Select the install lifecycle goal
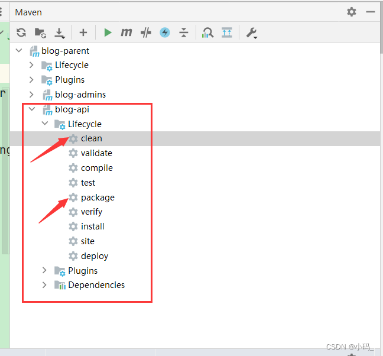The width and height of the screenshot is (383, 356). pos(93,226)
